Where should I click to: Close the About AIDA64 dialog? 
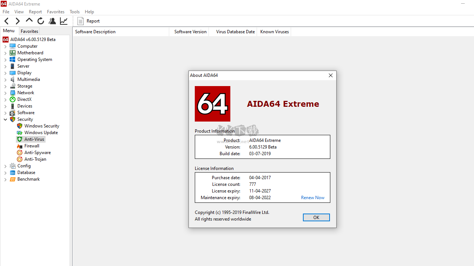point(331,75)
